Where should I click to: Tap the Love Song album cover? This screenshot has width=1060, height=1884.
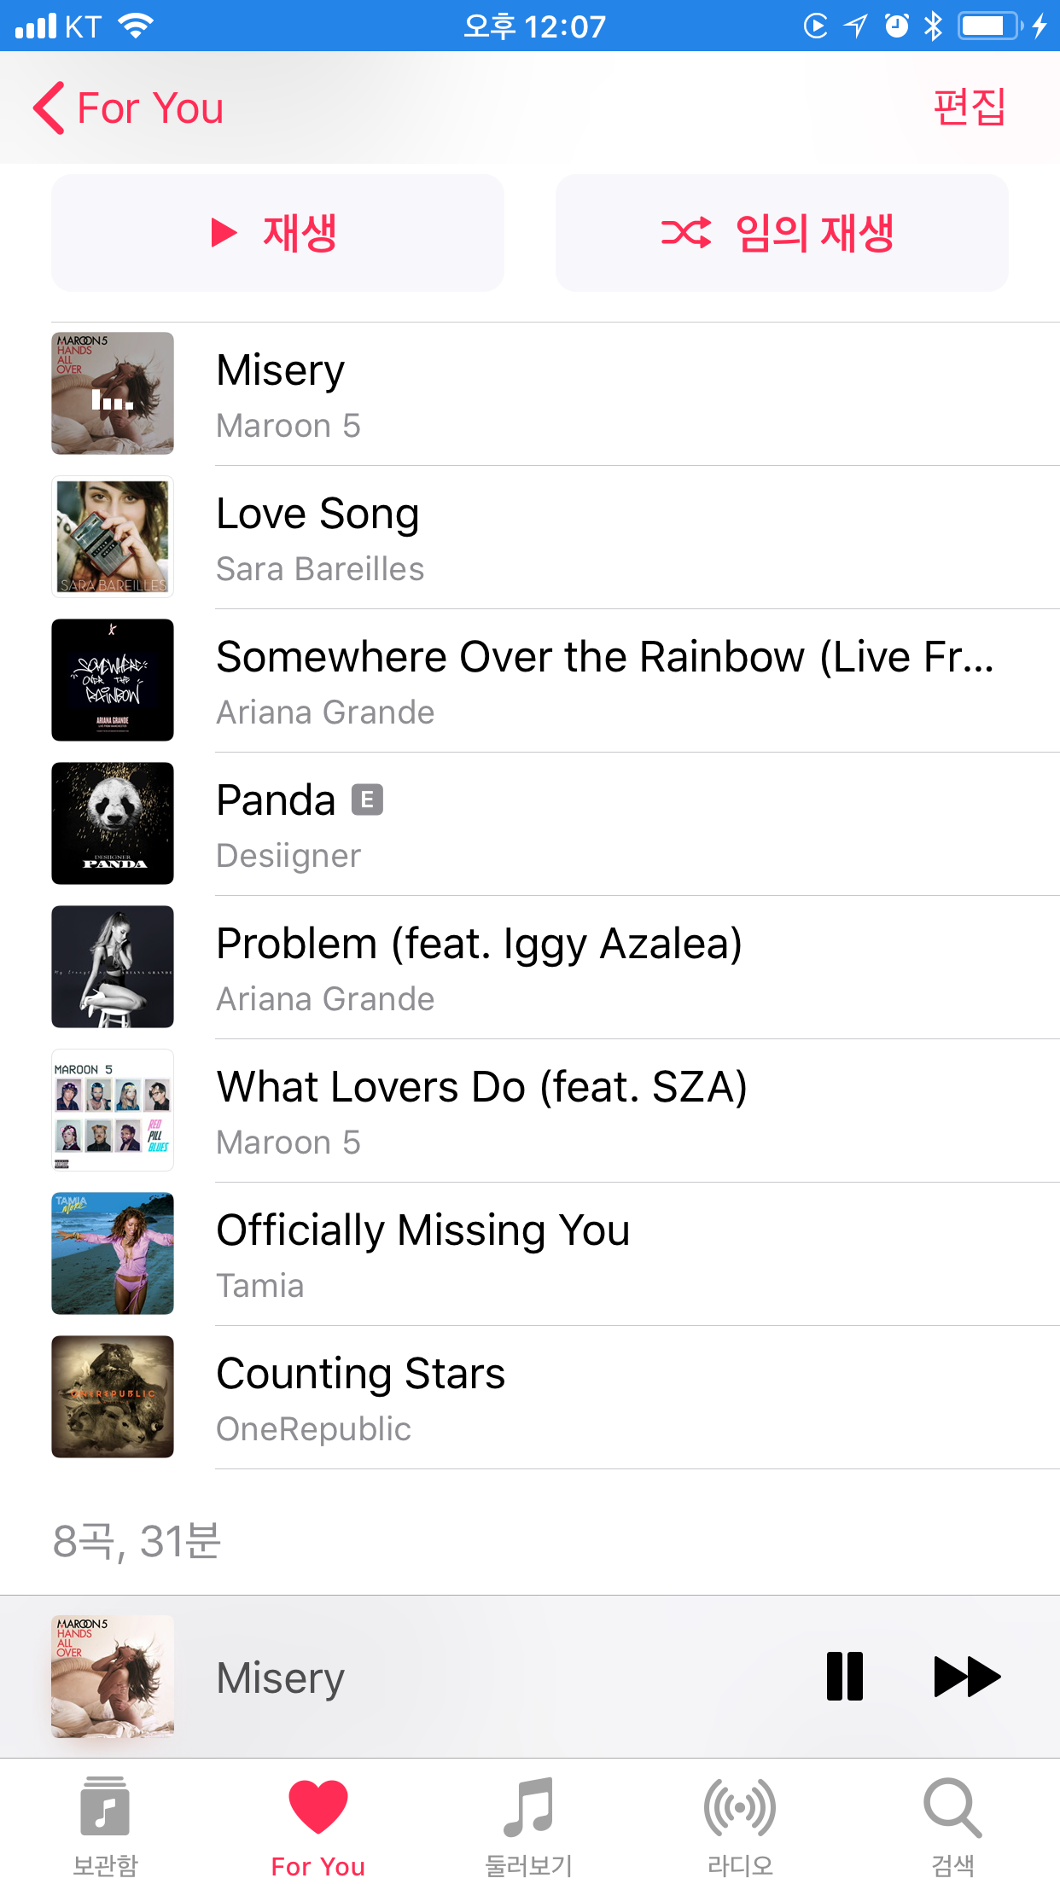[113, 537]
